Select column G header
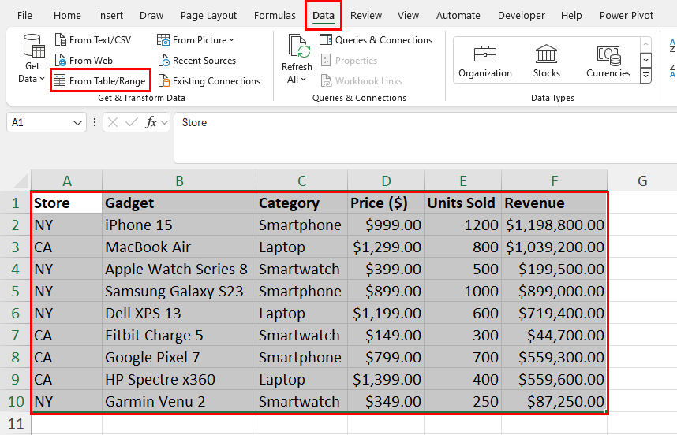The image size is (677, 435). pos(642,180)
